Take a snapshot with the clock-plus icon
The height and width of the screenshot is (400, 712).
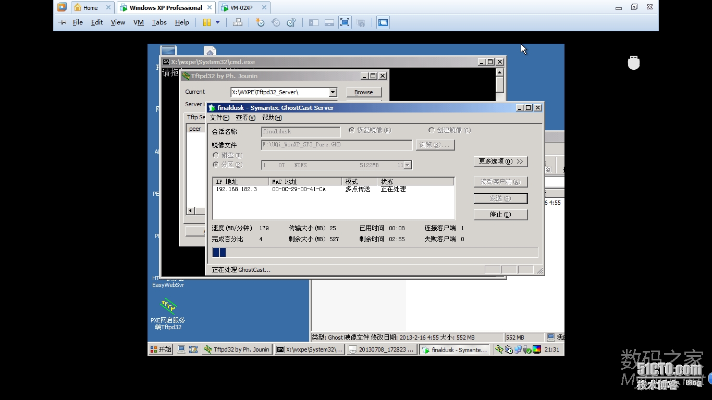(260, 22)
